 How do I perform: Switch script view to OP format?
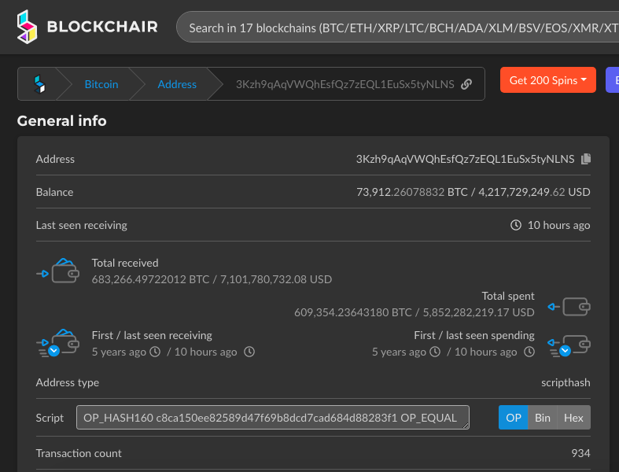coord(513,418)
